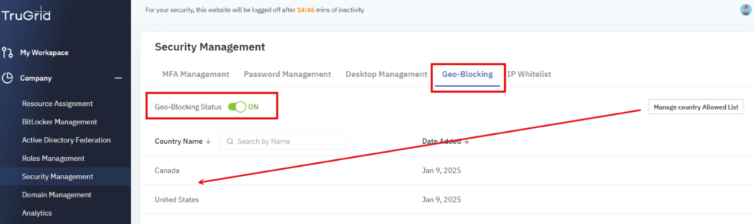The width and height of the screenshot is (754, 224).
Task: Open the IP Whitelist tab
Action: pyautogui.click(x=529, y=74)
